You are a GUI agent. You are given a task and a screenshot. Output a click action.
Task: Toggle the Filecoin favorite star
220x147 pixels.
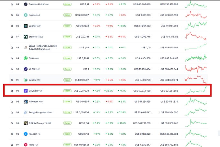[12, 134]
